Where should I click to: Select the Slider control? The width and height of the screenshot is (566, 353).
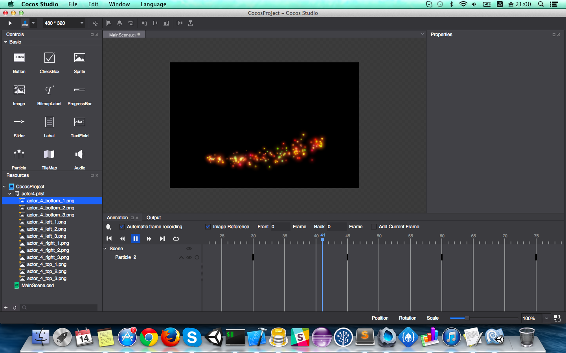[19, 127]
